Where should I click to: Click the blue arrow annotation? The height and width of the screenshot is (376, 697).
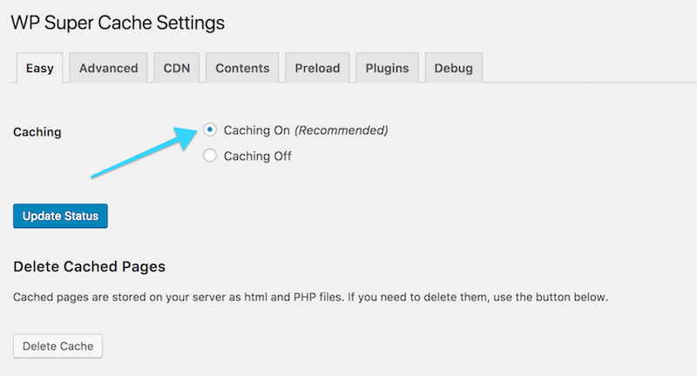tap(144, 152)
